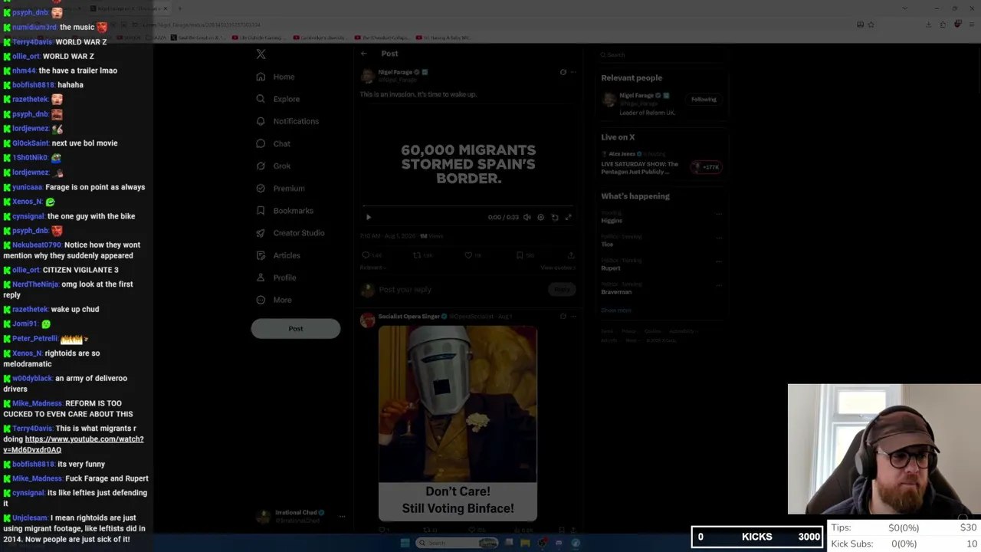981x552 pixels.
Task: Play the 60,000 migrants video
Action: coord(368,217)
